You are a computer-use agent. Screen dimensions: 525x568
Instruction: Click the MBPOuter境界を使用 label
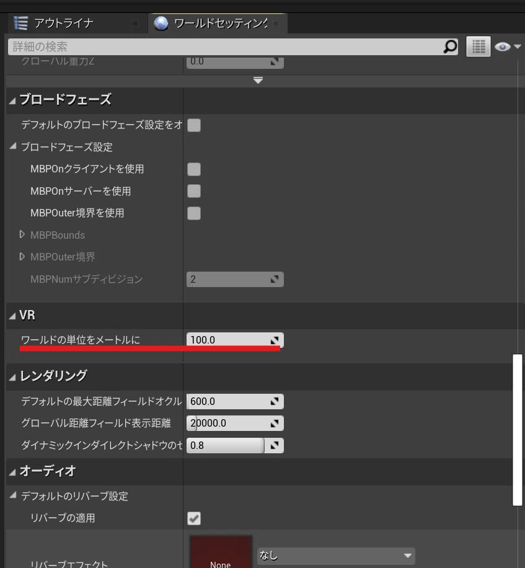tap(77, 213)
